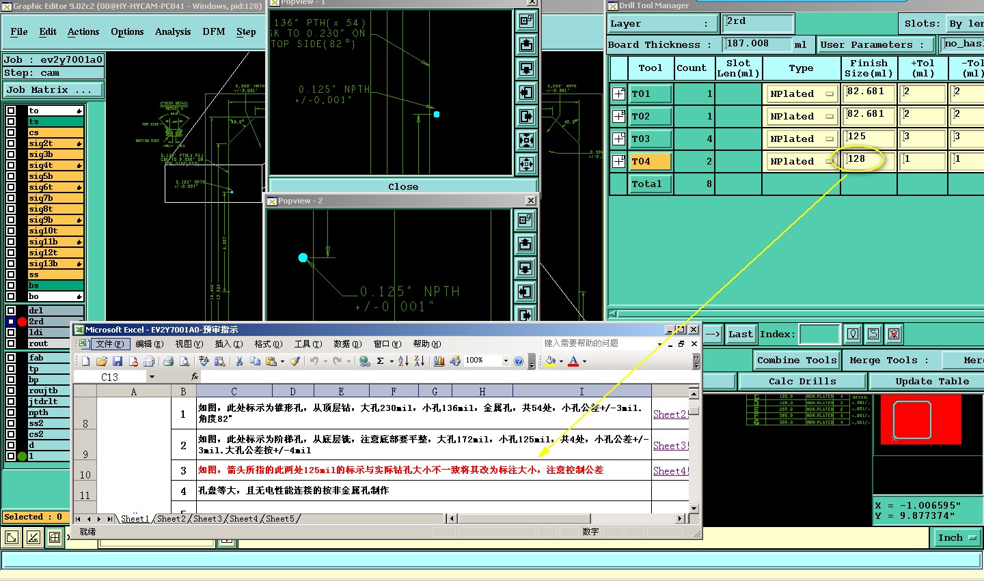Click pan left icon in Popview 2
Image resolution: width=984 pixels, height=581 pixels.
point(525,292)
